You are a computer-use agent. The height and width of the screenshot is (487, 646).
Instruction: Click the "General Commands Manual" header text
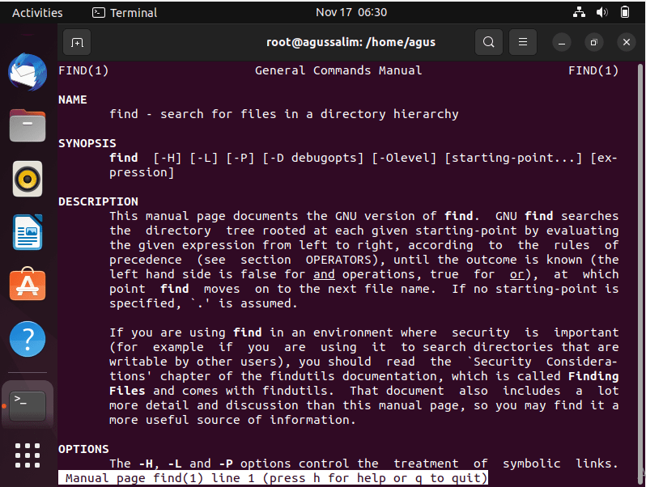click(x=338, y=70)
